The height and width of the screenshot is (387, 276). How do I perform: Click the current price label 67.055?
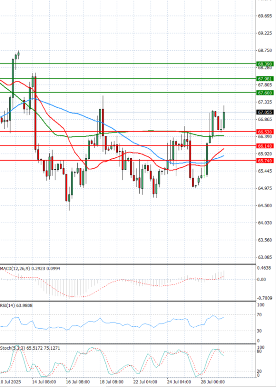pos(265,112)
